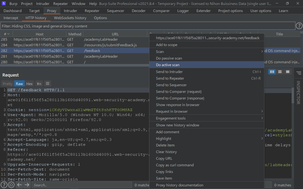The width and height of the screenshot is (303, 189).
Task: Open the filter help question mark icon
Action: [299, 26]
